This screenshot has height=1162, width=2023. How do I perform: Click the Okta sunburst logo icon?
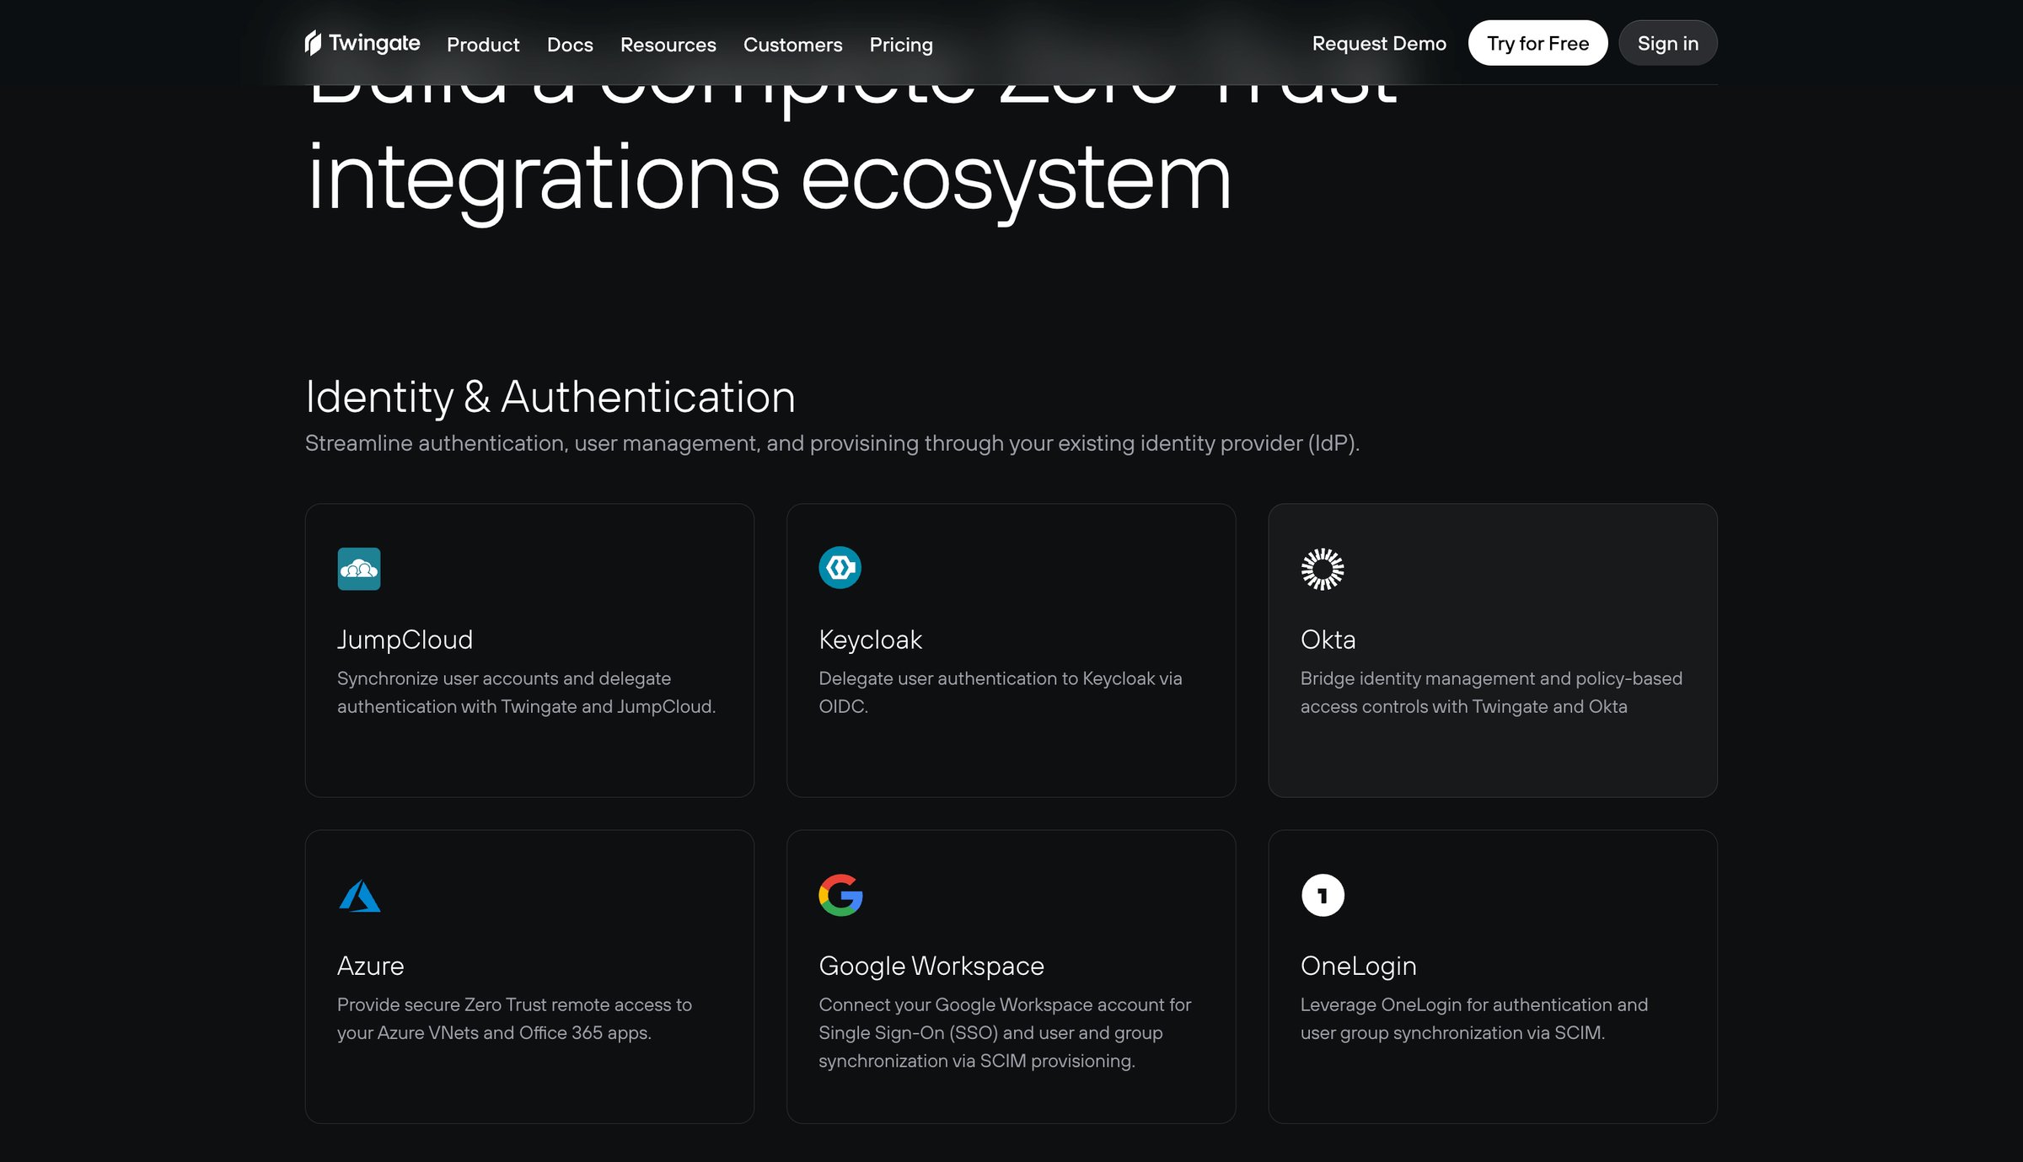[x=1322, y=569]
